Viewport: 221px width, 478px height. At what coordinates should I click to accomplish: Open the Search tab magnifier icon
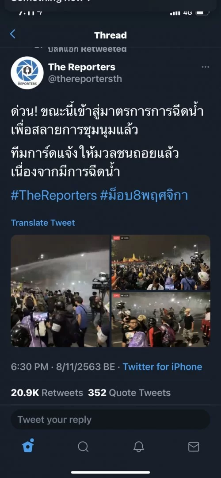point(83,447)
